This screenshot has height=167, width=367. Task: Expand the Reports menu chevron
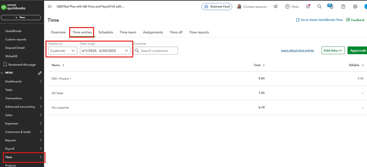click(41, 140)
